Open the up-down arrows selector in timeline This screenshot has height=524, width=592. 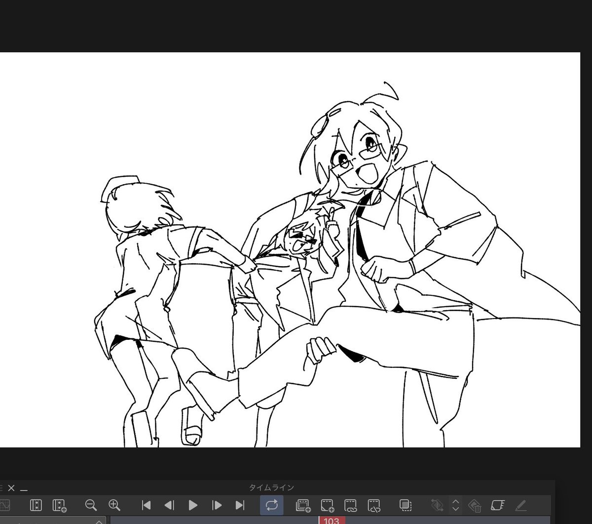click(x=456, y=505)
